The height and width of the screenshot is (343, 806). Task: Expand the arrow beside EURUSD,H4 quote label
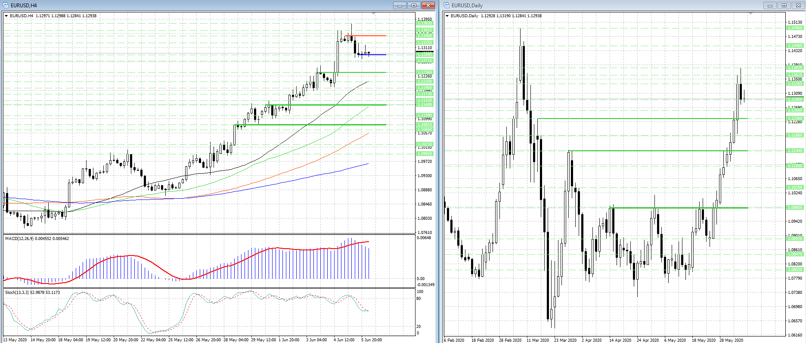(6, 16)
